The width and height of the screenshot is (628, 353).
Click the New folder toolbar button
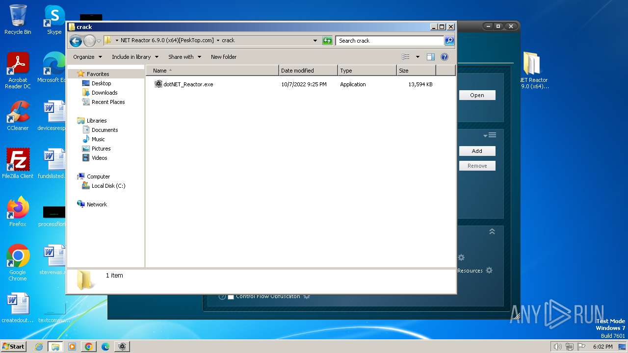pyautogui.click(x=224, y=57)
